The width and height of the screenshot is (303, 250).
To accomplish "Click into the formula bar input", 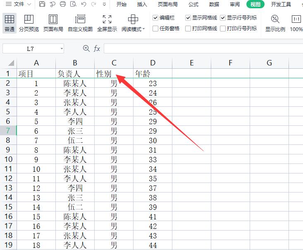I will coord(203,48).
